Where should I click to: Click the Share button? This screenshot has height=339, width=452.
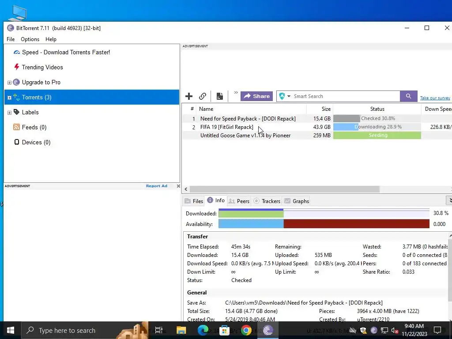coord(256,96)
